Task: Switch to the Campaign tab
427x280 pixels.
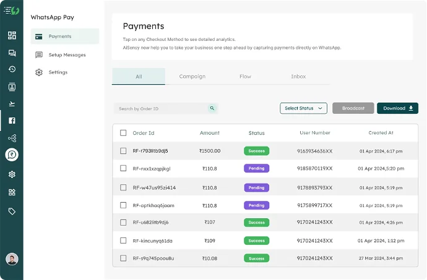Action: pos(192,77)
